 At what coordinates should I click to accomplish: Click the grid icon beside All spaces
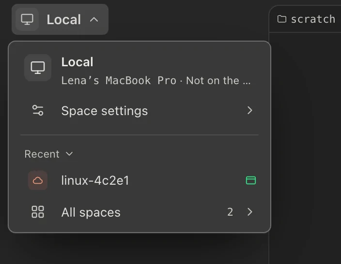38,212
